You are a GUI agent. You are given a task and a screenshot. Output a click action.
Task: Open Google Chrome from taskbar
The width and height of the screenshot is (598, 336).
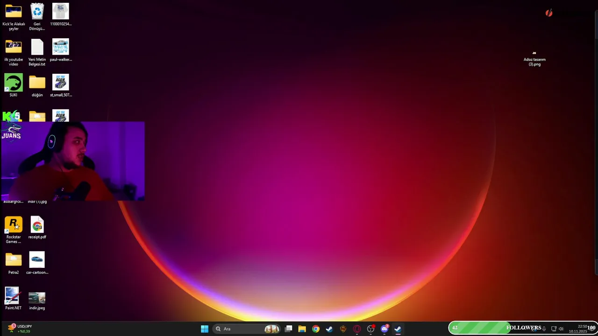point(316,329)
